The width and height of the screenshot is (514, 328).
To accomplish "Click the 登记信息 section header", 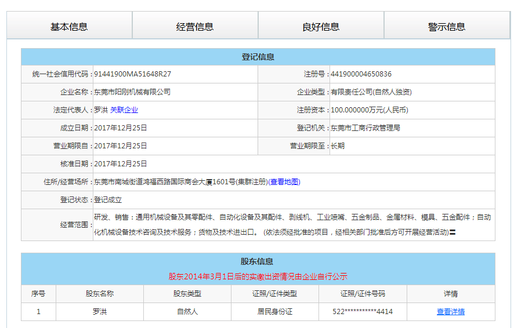I will tap(258, 57).
